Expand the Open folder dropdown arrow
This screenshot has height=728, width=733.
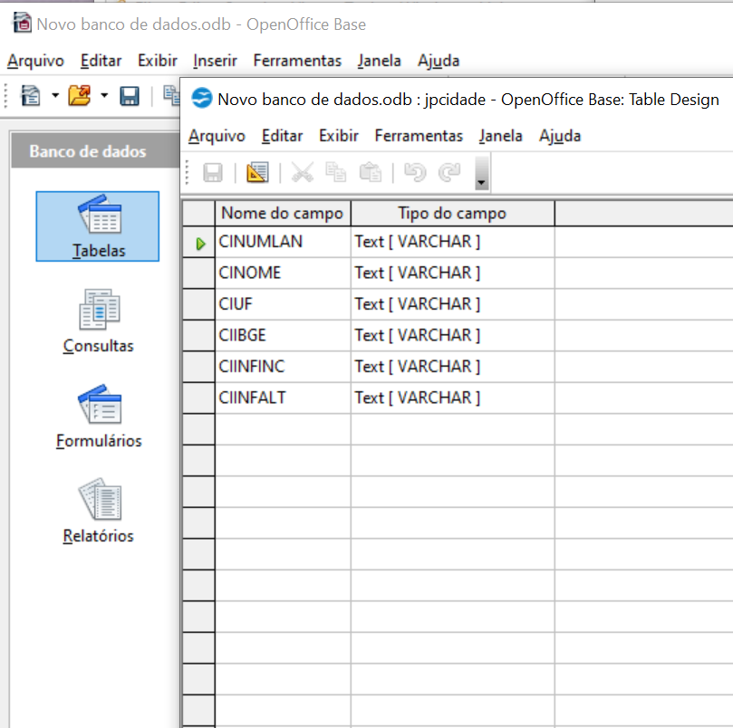pyautogui.click(x=103, y=96)
